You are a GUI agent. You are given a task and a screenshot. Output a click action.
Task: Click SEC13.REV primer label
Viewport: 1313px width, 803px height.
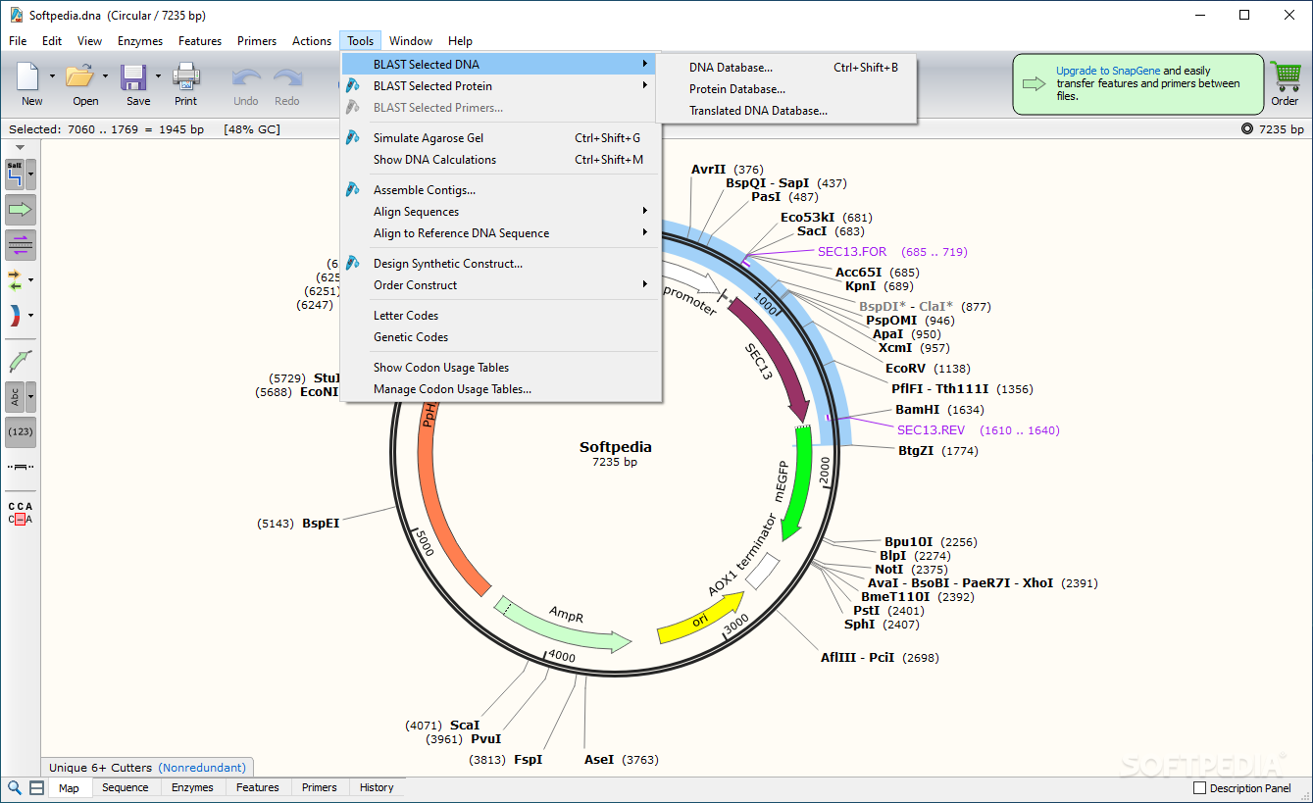931,430
